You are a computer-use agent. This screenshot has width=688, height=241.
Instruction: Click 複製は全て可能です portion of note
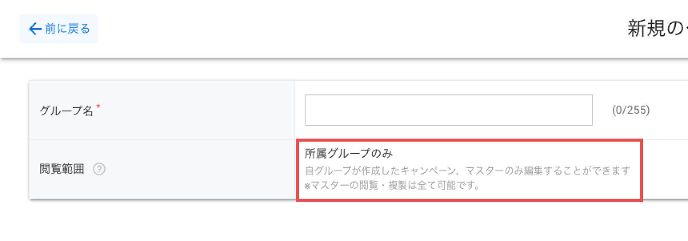(432, 185)
